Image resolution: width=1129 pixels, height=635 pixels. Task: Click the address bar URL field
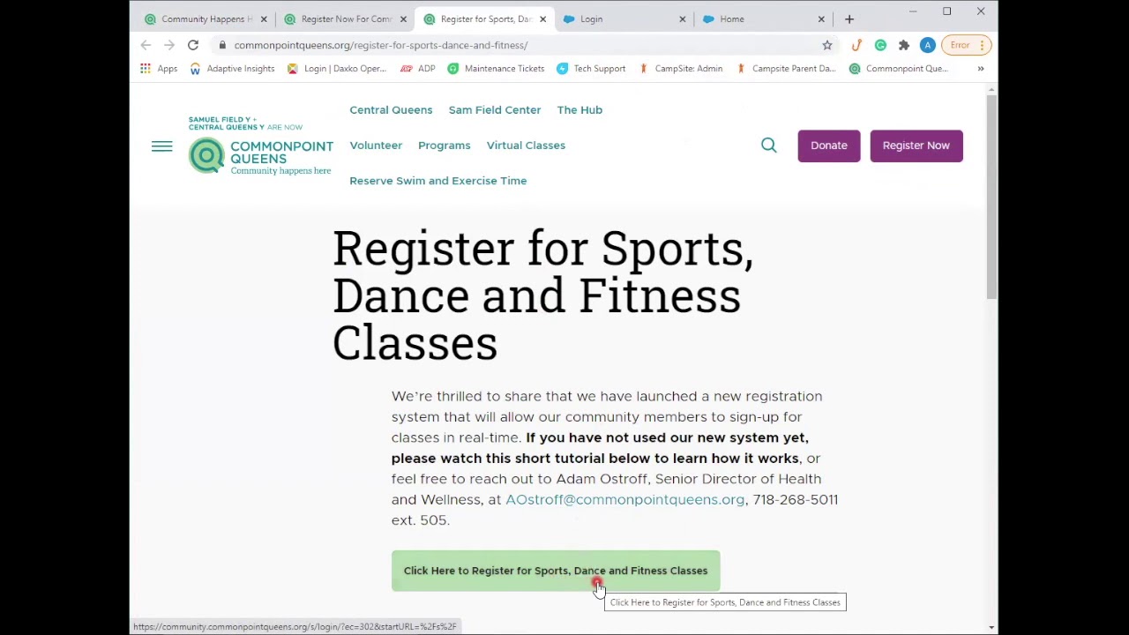click(x=520, y=45)
